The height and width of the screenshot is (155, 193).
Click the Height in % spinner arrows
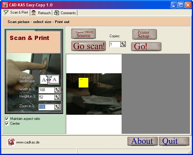(57, 97)
